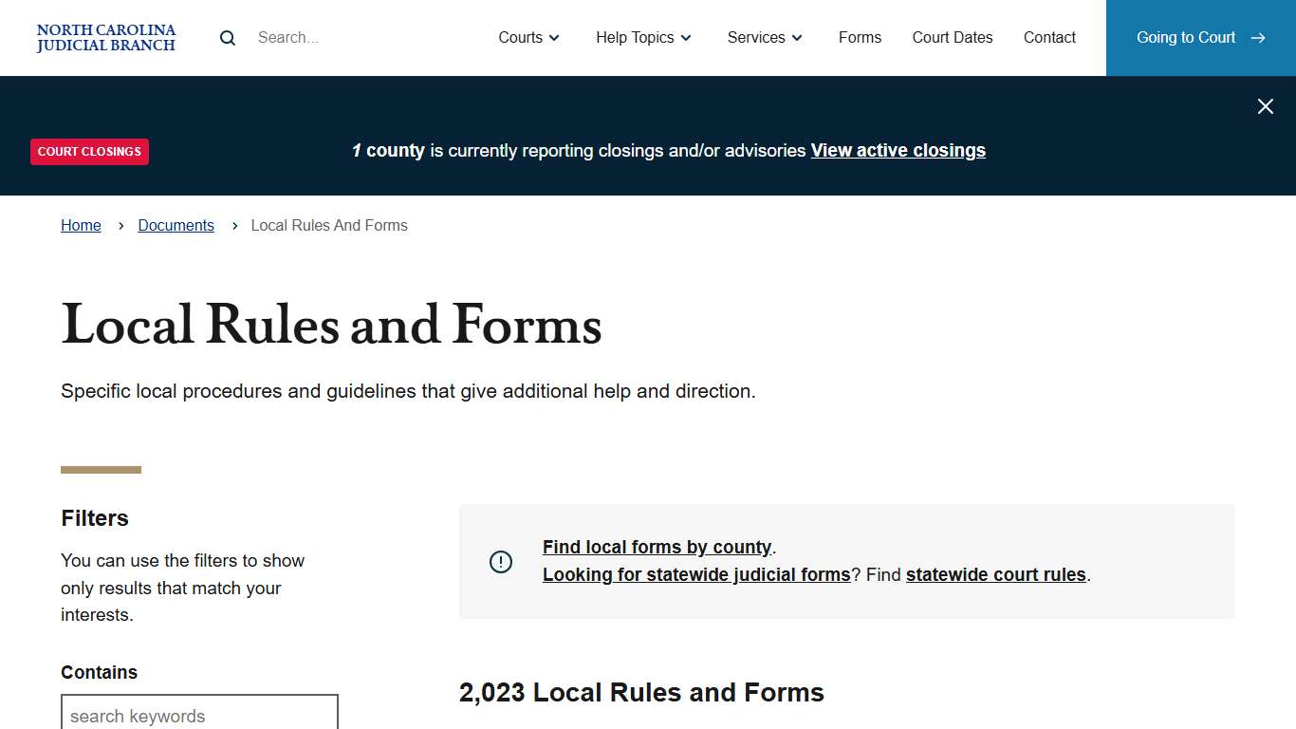Click the statewide court rules link
This screenshot has width=1296, height=729.
tap(995, 574)
